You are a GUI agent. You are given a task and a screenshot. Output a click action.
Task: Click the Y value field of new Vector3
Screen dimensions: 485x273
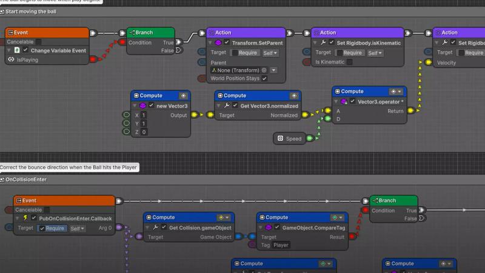(x=144, y=124)
